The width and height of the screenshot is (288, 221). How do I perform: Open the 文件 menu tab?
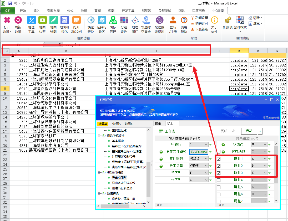pyautogui.click(x=8, y=11)
